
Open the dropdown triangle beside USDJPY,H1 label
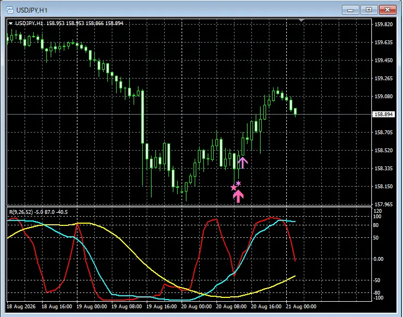point(10,23)
